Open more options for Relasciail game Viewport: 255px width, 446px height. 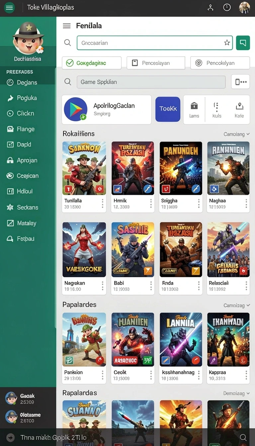click(246, 286)
